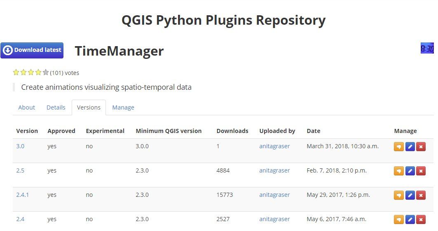Open version 3.0 link

[20, 146]
